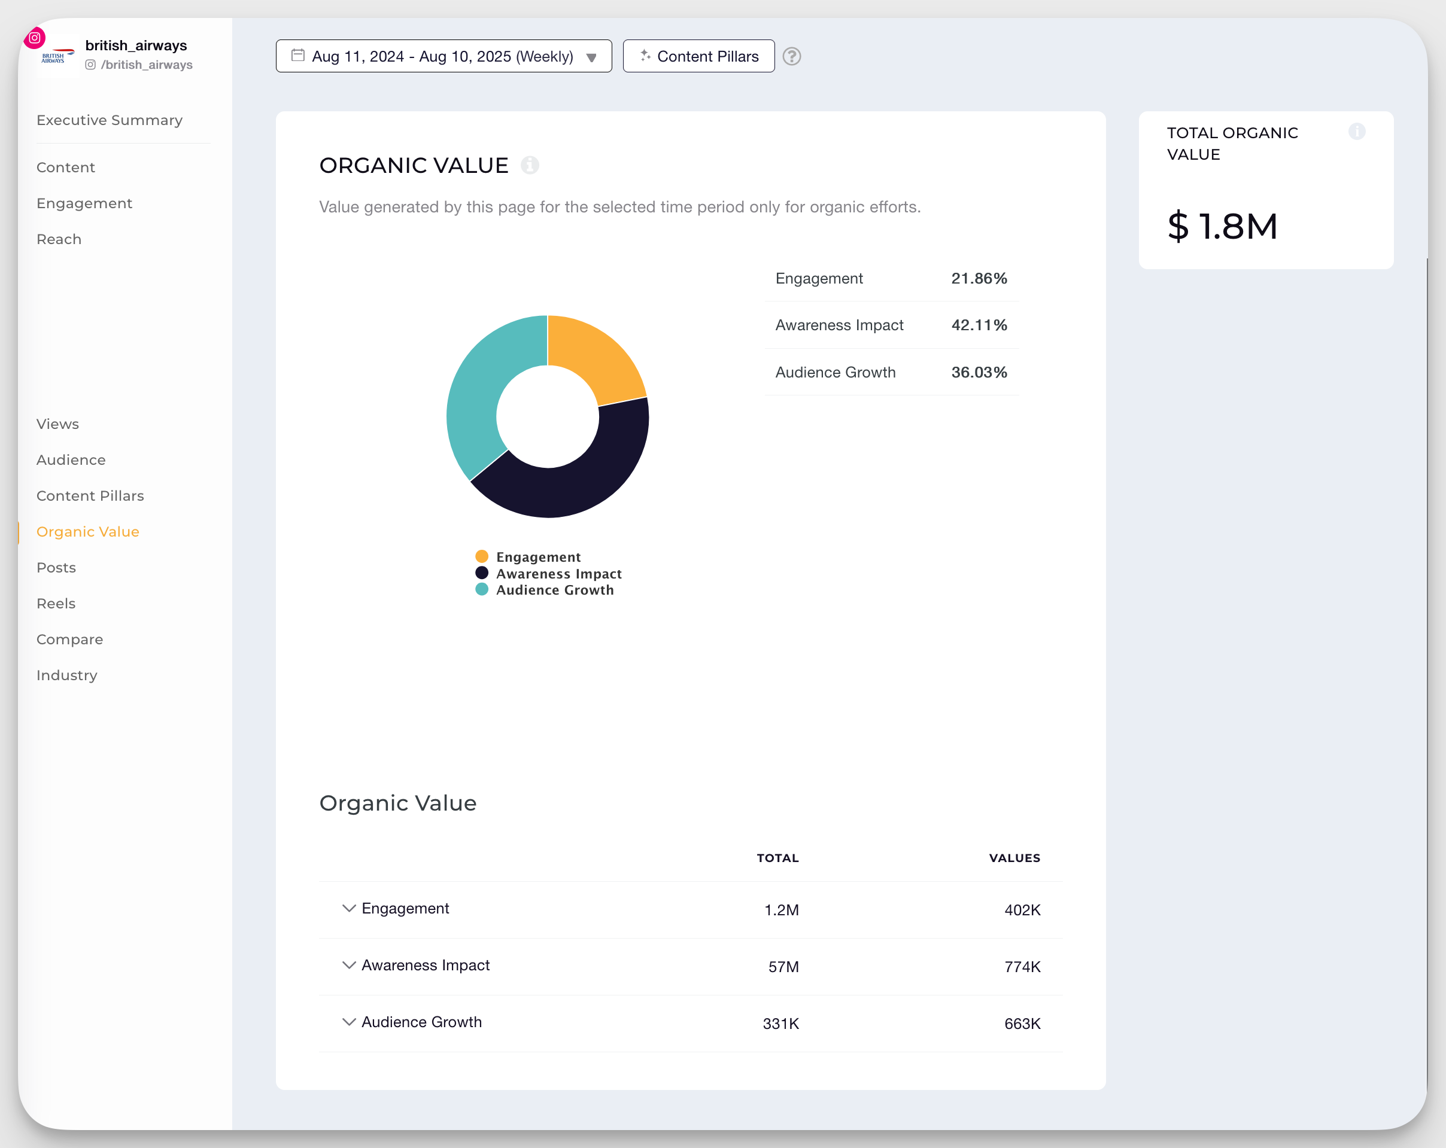Click the calendar icon in the date selector
Screen dimensions: 1446x1148
pyautogui.click(x=297, y=56)
